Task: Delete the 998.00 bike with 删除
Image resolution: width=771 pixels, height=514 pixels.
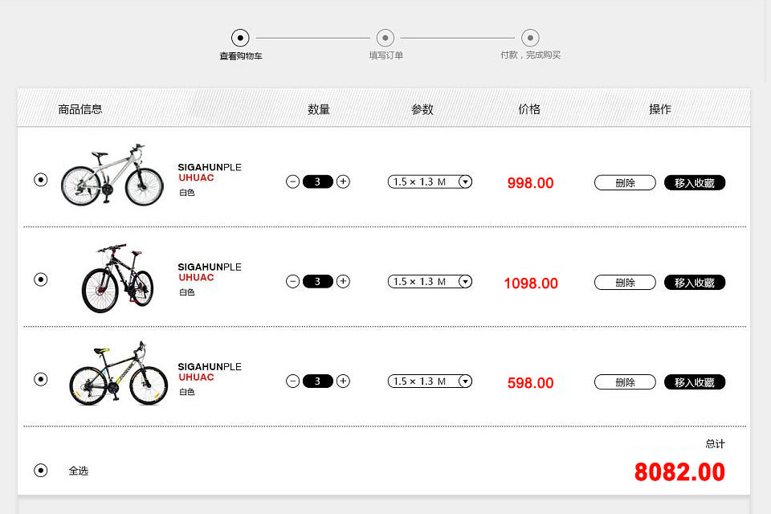Action: point(625,183)
